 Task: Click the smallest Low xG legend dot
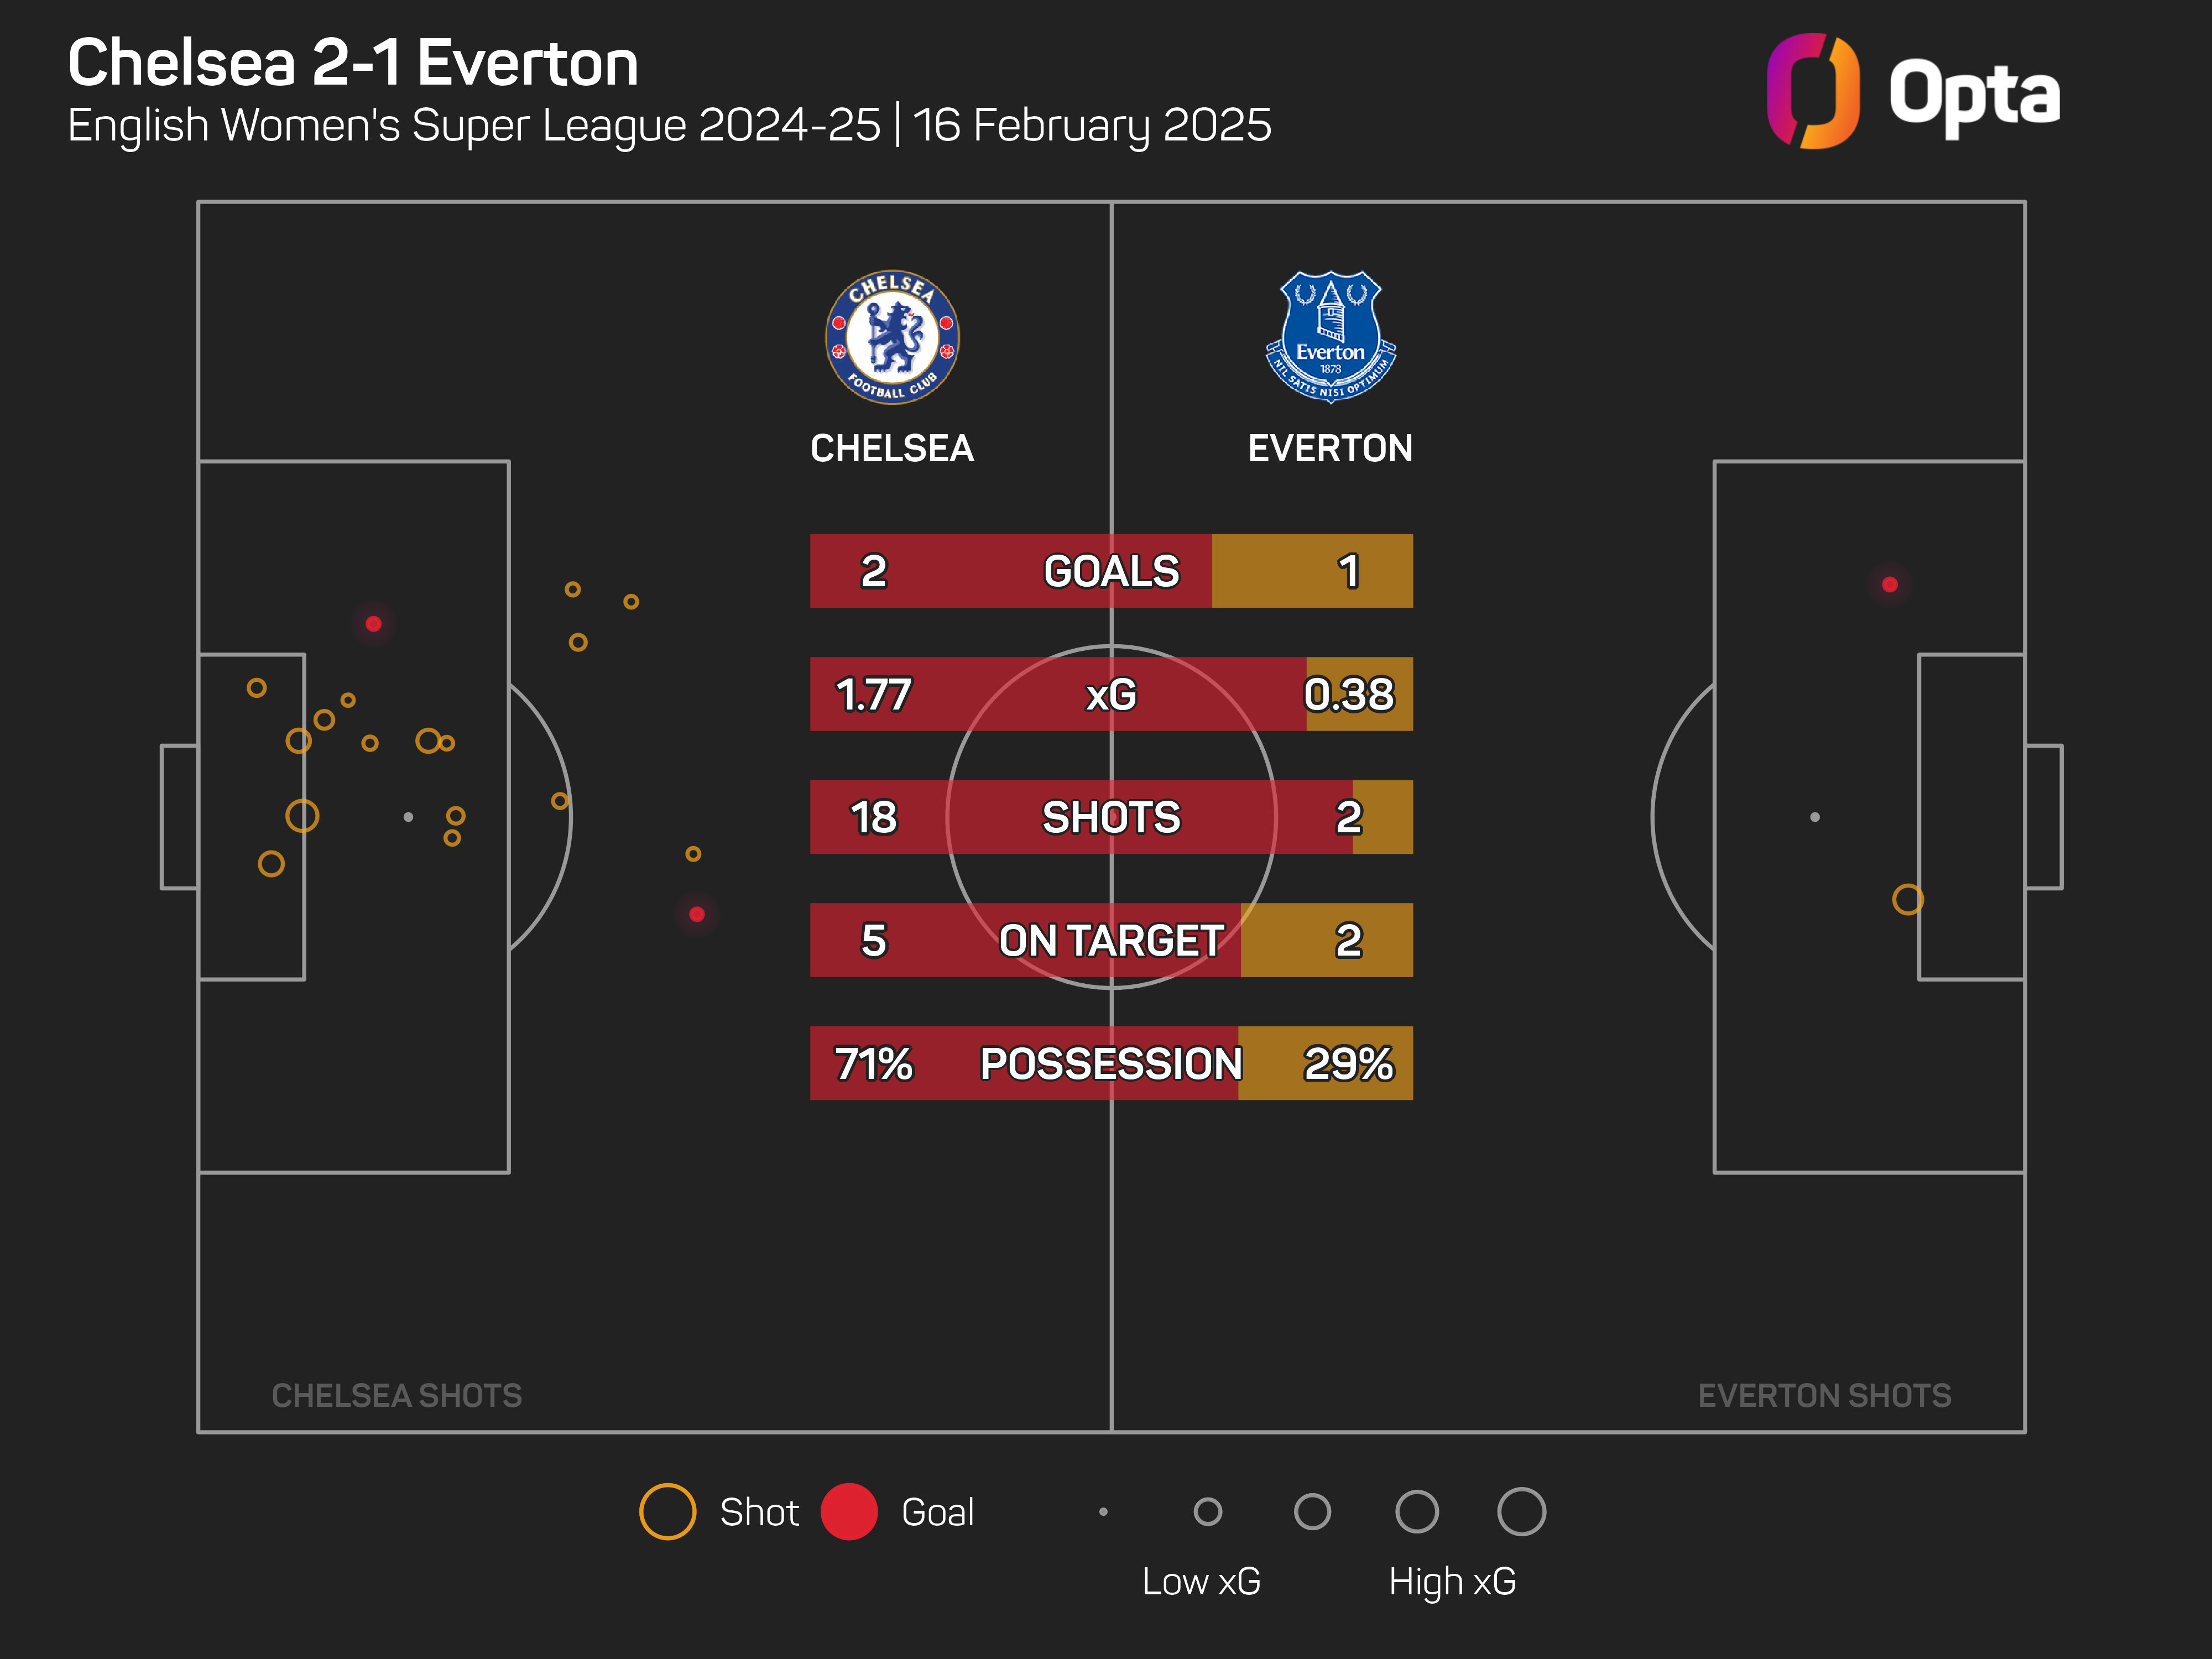point(1103,1511)
